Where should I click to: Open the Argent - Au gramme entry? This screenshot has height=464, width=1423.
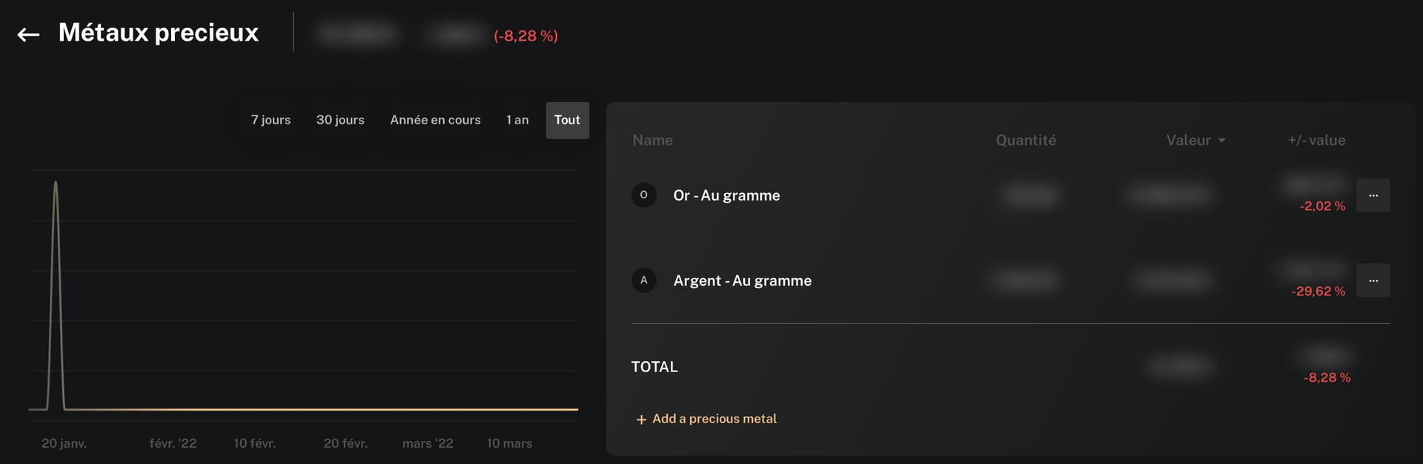click(742, 280)
